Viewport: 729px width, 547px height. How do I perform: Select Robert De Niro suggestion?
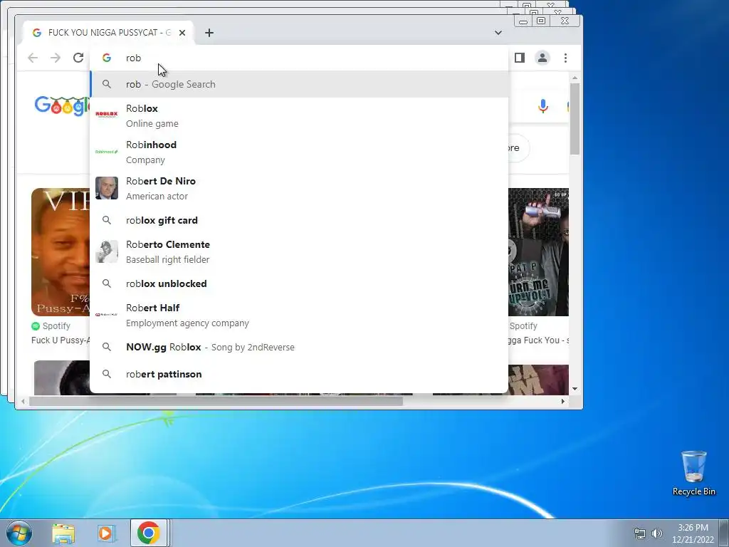298,188
